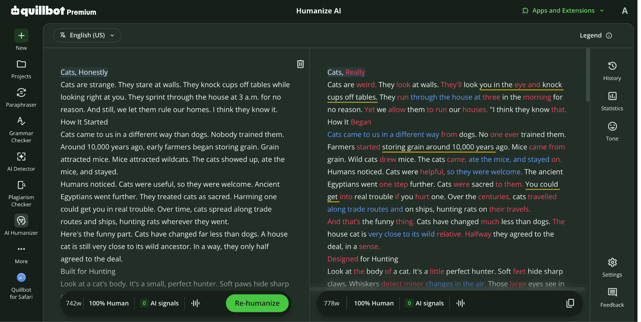Select the AI Humanizer tool
The height and width of the screenshot is (322, 641).
(21, 225)
